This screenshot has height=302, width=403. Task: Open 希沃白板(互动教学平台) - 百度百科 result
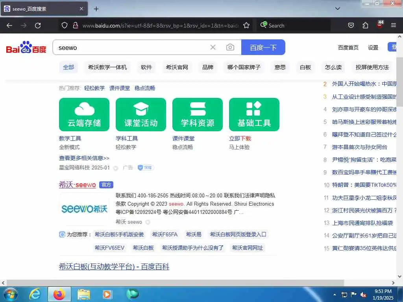(114, 267)
